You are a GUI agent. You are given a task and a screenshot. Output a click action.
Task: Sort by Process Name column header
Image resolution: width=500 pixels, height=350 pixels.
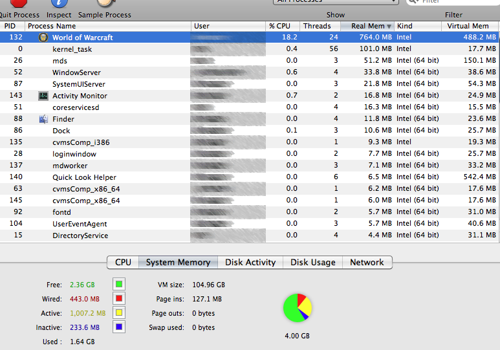(108, 26)
